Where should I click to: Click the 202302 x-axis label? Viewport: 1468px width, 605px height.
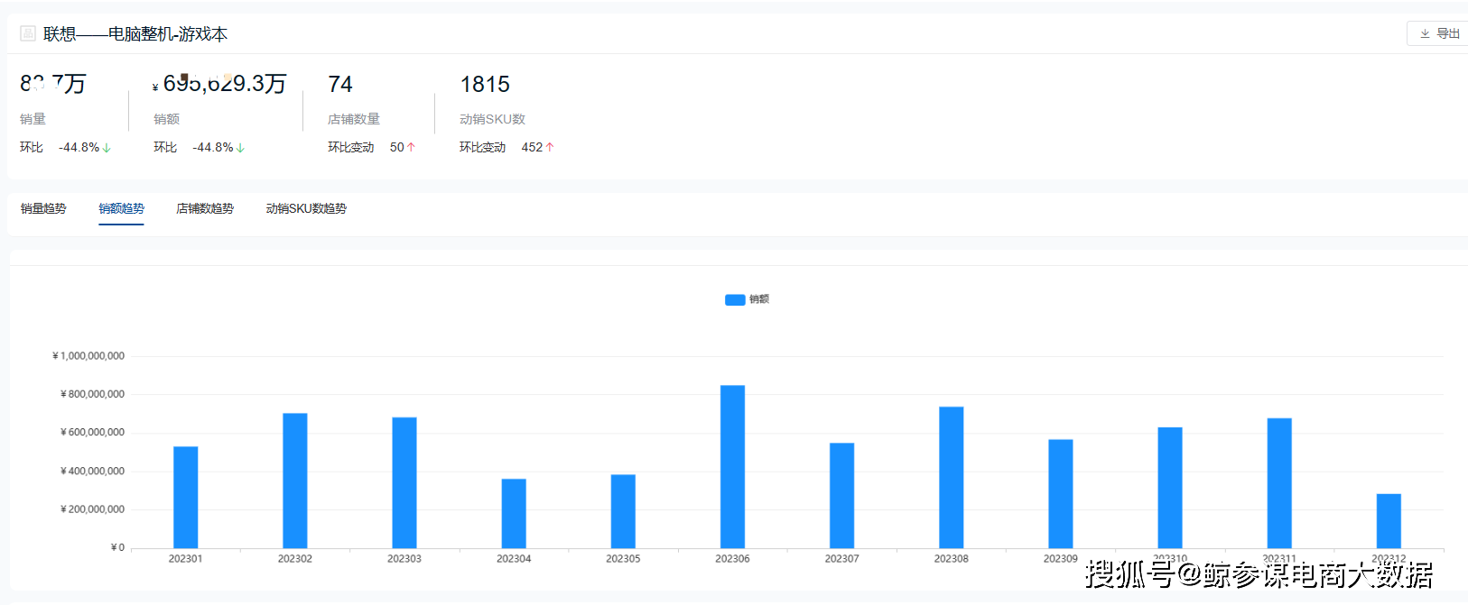pos(295,559)
